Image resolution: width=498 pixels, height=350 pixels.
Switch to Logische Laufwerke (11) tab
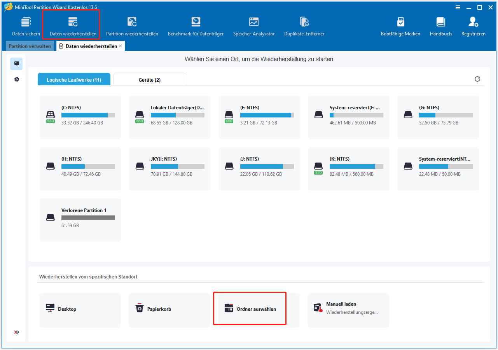pos(74,79)
